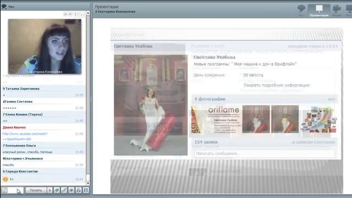This screenshot has height=198, width=352.
Task: Open second photo thumbnail of woman in white
Action: click(x=256, y=119)
